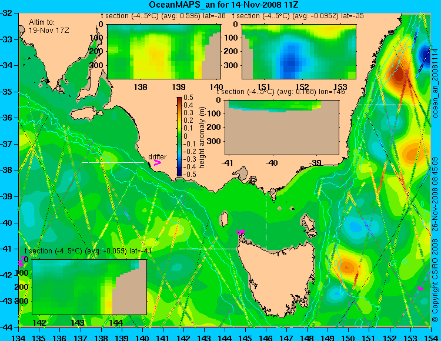Image resolution: width=441 pixels, height=341 pixels.
Task: Click the 'Altim to: 19-Nov 17Z' label
Action: [x=49, y=26]
